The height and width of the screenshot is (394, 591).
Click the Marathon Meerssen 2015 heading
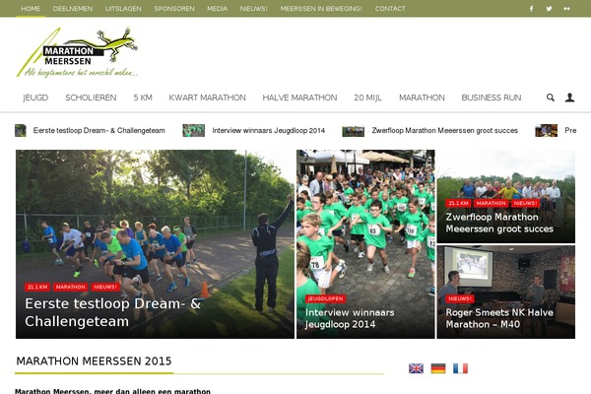[x=94, y=361]
